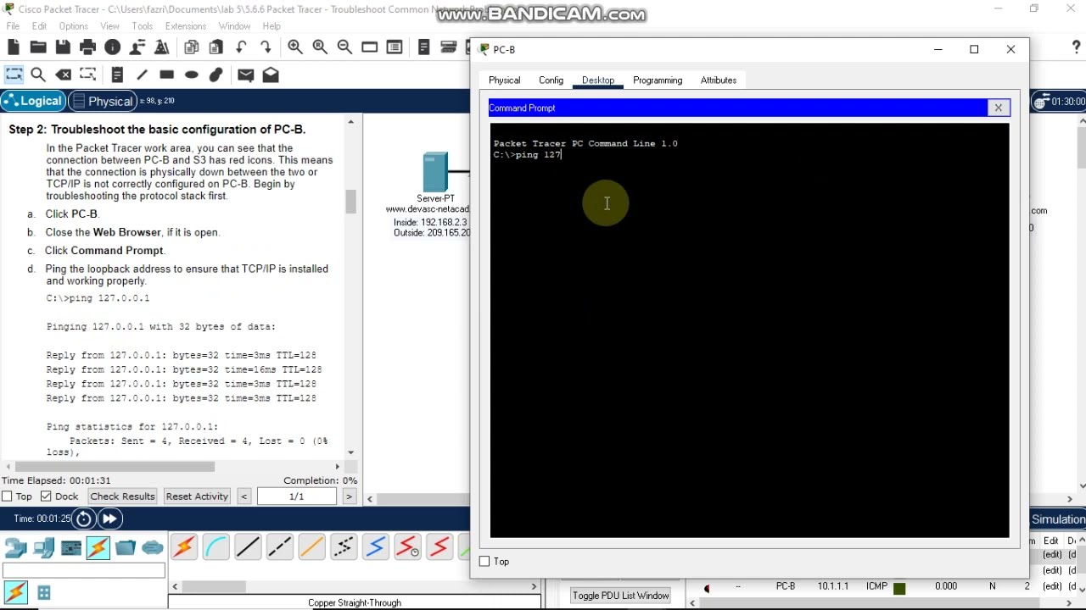Open the Extensions menu
Viewport: 1086px width, 610px height.
[x=185, y=26]
